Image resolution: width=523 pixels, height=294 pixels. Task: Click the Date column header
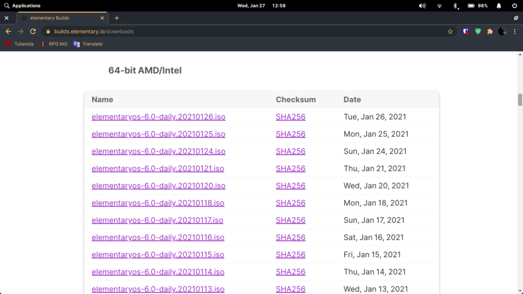(352, 100)
